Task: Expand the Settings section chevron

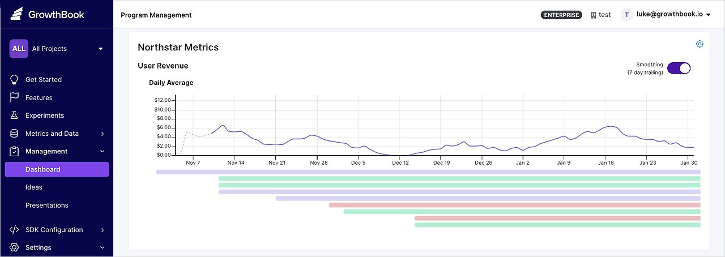Action: [x=103, y=248]
